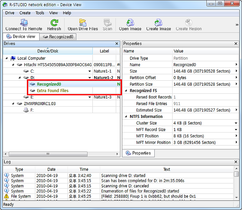The width and height of the screenshot is (242, 210).
Task: Show more toolbar buttons via chevron
Action: point(237,25)
